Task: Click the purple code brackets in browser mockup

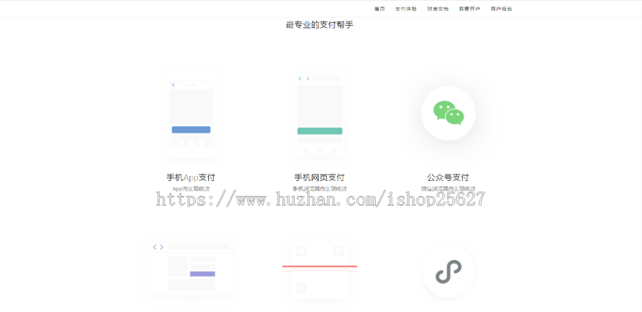Action: [158, 247]
